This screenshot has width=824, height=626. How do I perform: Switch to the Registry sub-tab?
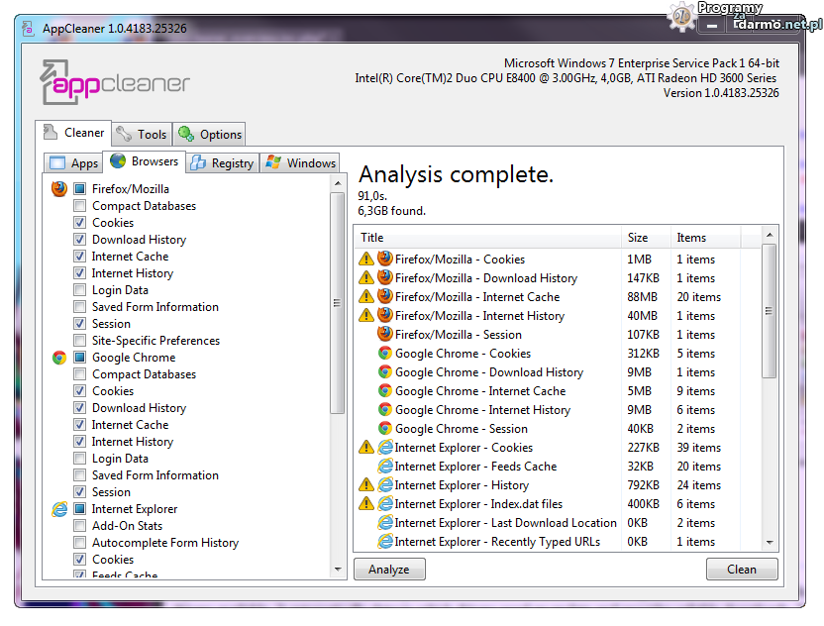point(223,163)
